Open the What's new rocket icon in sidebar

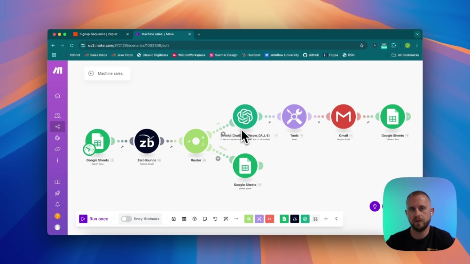pyautogui.click(x=57, y=193)
